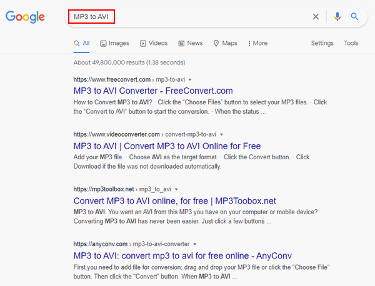
Task: Click the three-dot icon beside More
Action: pyautogui.click(x=249, y=44)
